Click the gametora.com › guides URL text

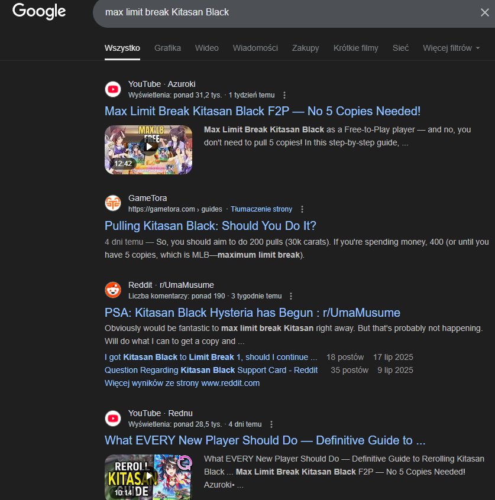pyautogui.click(x=175, y=209)
